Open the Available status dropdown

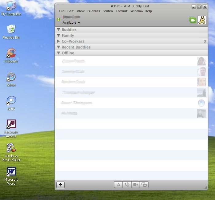click(71, 22)
